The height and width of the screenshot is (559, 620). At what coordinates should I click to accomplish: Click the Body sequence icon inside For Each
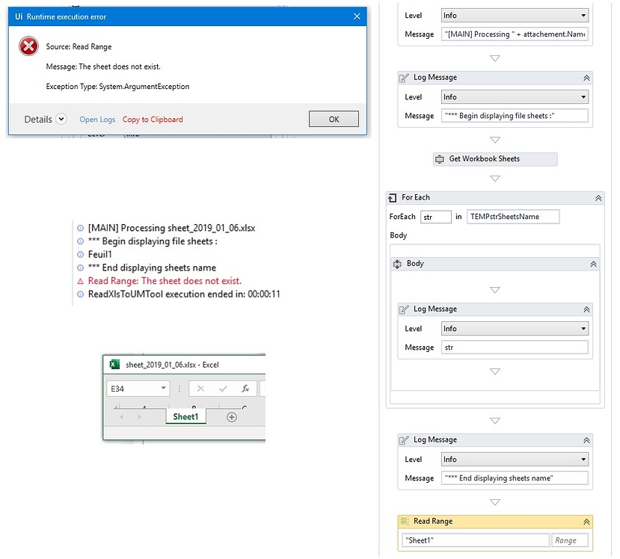point(398,263)
